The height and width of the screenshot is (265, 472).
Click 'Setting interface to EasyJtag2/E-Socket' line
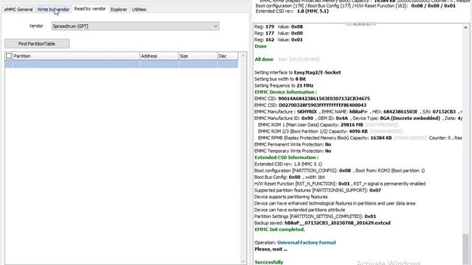point(297,72)
